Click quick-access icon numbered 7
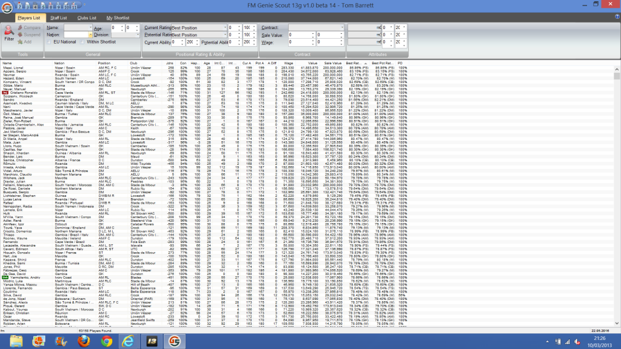 [20, 6]
